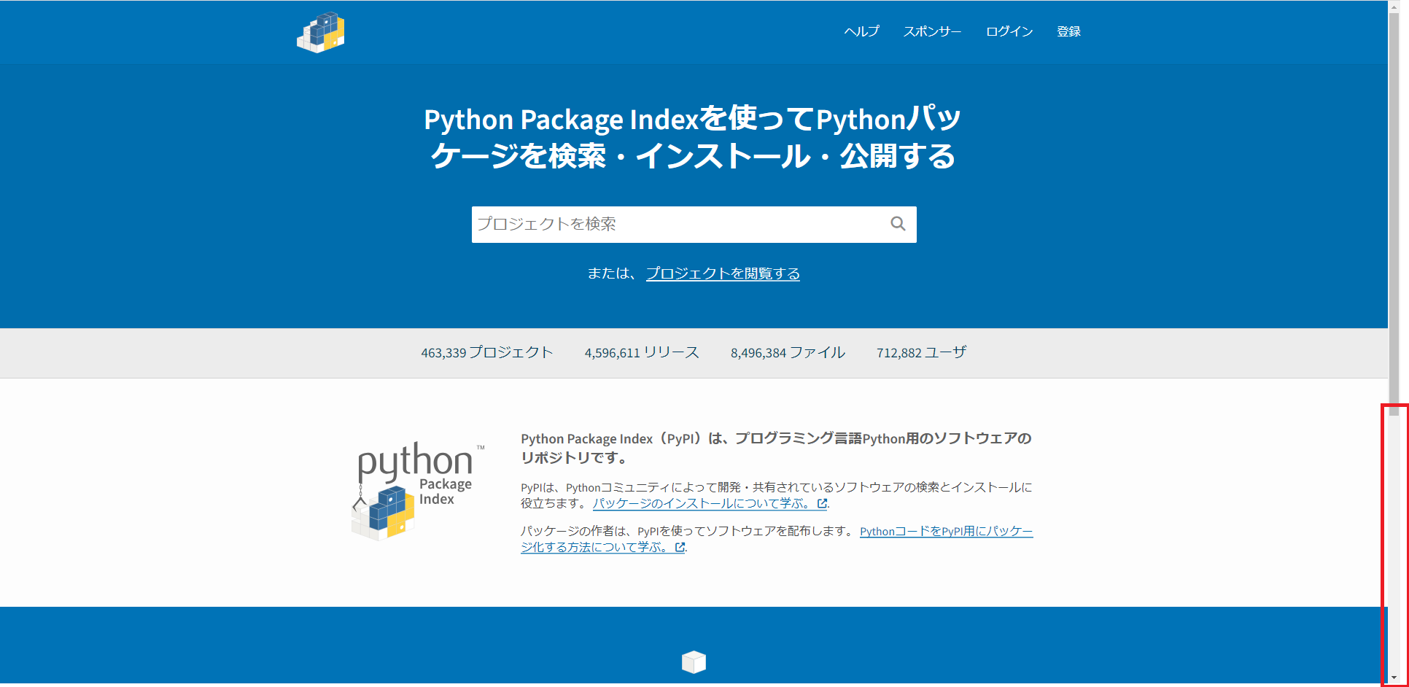Viewport: 1409px width, 687px height.
Task: Open the プロジェクトを閲覧する link
Action: click(722, 273)
